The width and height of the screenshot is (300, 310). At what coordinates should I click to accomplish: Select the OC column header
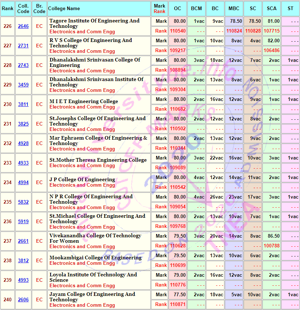(x=177, y=8)
